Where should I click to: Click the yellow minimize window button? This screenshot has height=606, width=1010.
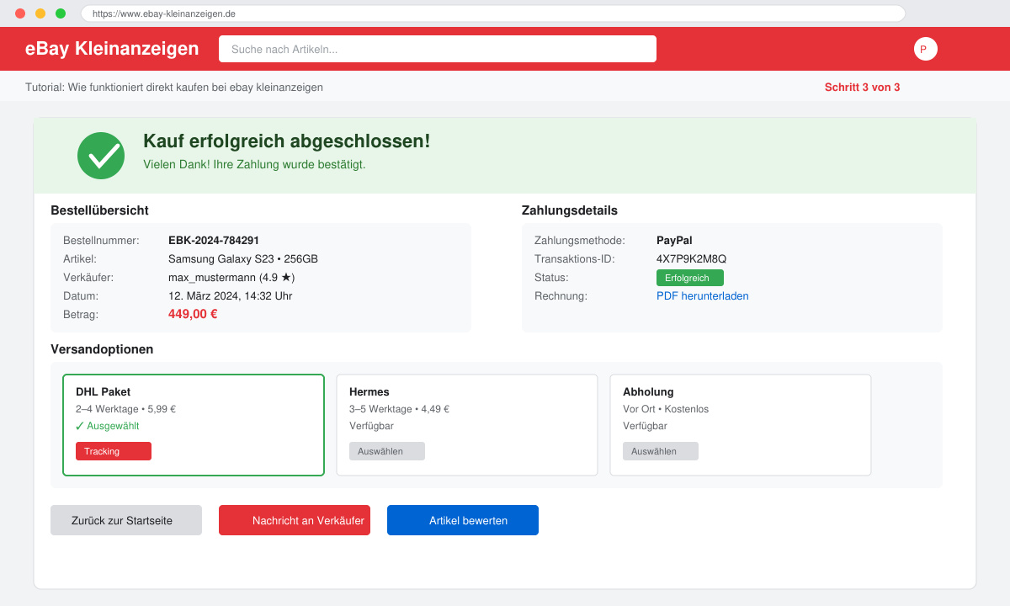coord(40,13)
